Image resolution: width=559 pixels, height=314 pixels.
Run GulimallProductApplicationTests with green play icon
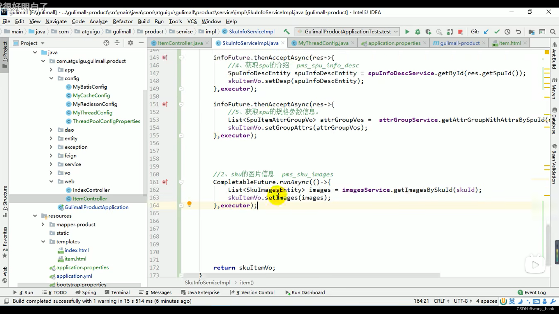[x=407, y=31]
